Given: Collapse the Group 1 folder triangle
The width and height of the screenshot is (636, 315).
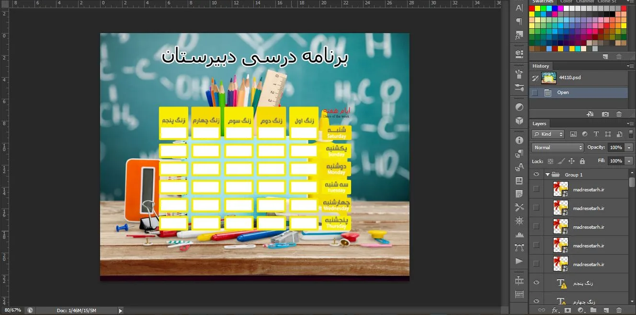Looking at the screenshot, I should click(x=547, y=175).
